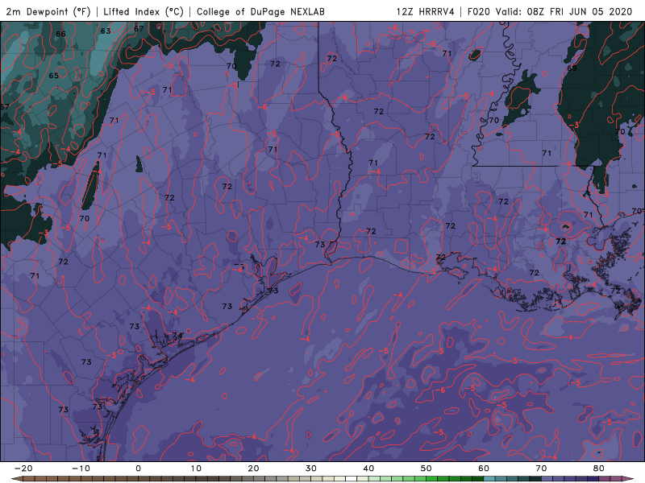This screenshot has width=645, height=483.
Task: Click the '60' label on the color scale
Action: tap(484, 469)
